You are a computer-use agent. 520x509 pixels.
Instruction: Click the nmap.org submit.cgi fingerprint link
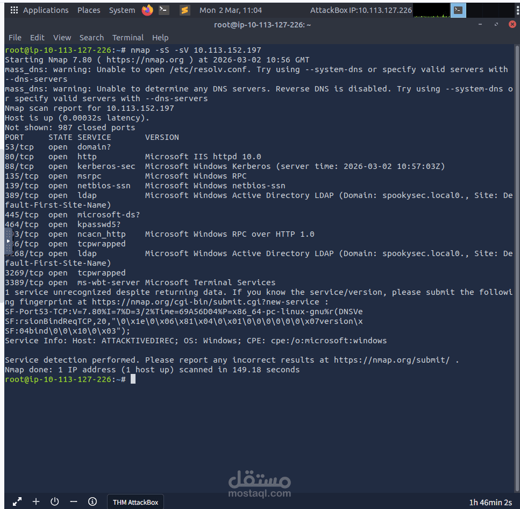(205, 302)
